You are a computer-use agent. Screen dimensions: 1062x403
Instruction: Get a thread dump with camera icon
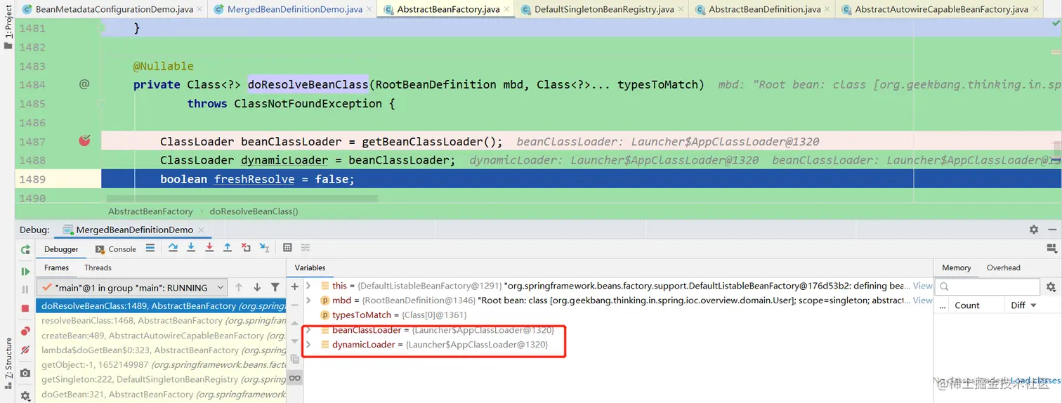coord(25,373)
